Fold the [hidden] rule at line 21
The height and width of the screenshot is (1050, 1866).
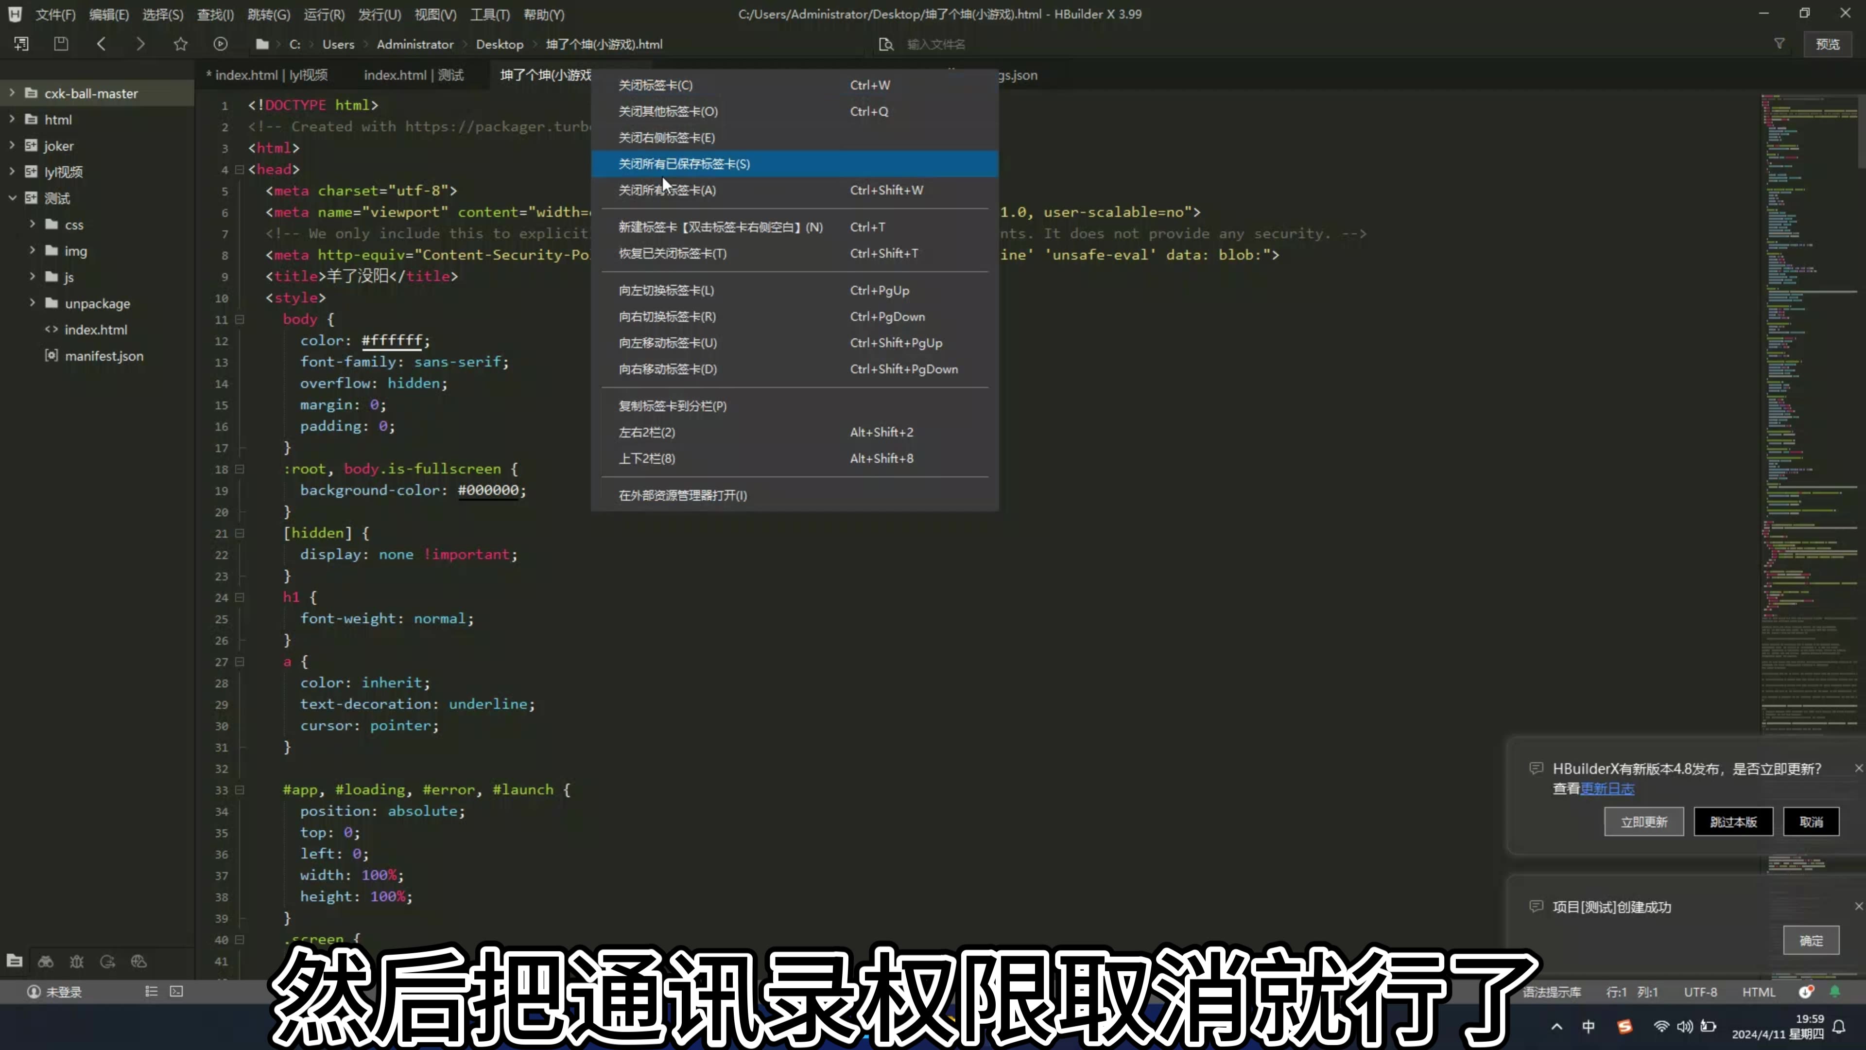pyautogui.click(x=239, y=533)
